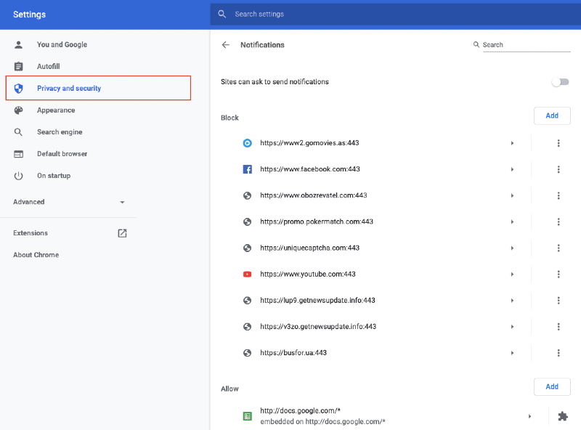Toggle Sites can ask to send notifications
The image size is (581, 430).
click(560, 82)
